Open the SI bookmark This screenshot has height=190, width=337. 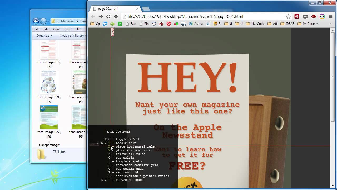pyautogui.click(x=217, y=24)
